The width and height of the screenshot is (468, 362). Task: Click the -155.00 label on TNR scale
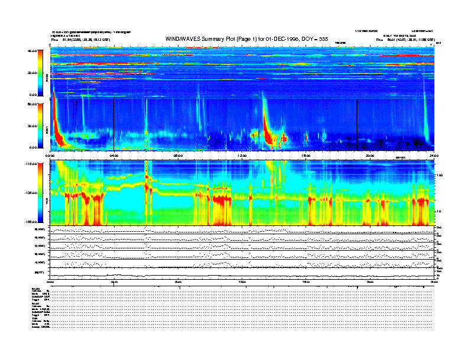click(x=31, y=222)
